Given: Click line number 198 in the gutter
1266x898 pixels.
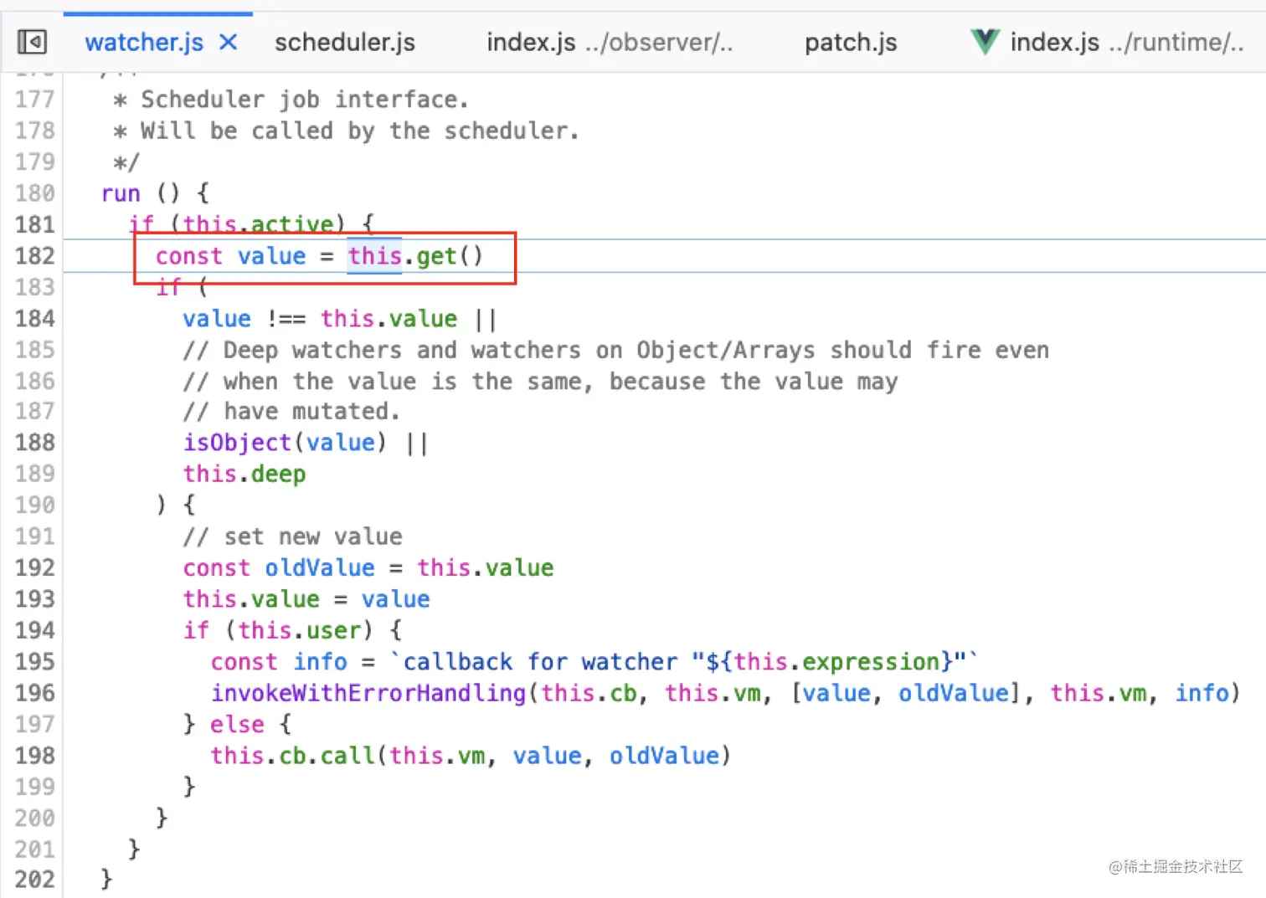Looking at the screenshot, I should (34, 755).
